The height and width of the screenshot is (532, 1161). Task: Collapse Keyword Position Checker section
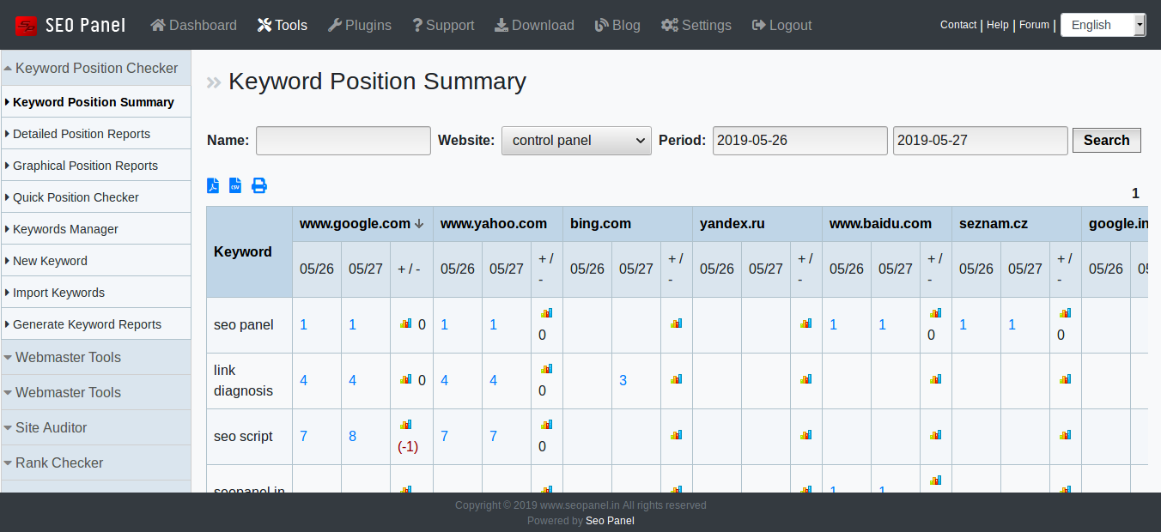coord(95,68)
